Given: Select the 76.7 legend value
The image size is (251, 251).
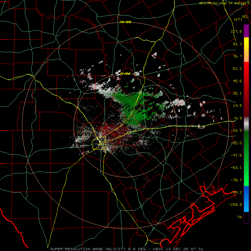Looking at the screenshot, I should click(x=237, y=56).
